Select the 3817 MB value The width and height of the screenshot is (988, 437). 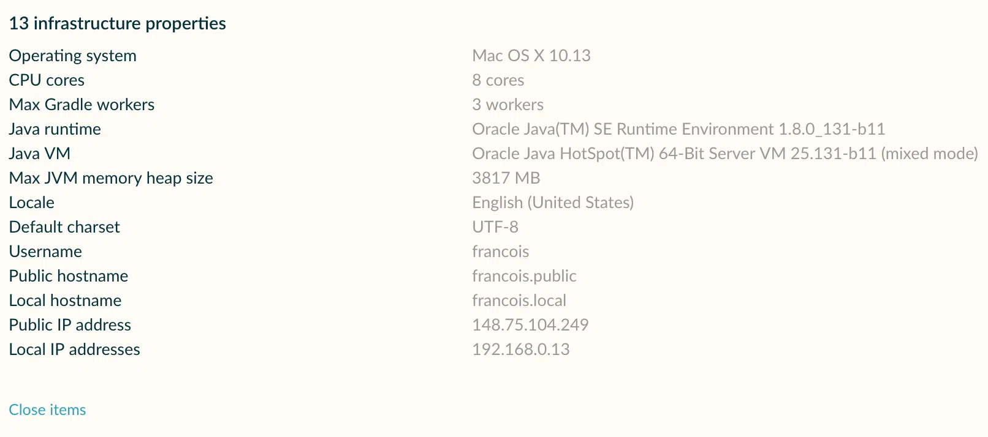coord(506,178)
